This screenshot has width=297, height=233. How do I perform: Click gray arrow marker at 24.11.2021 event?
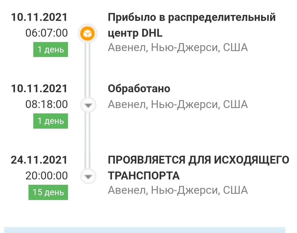(x=89, y=176)
